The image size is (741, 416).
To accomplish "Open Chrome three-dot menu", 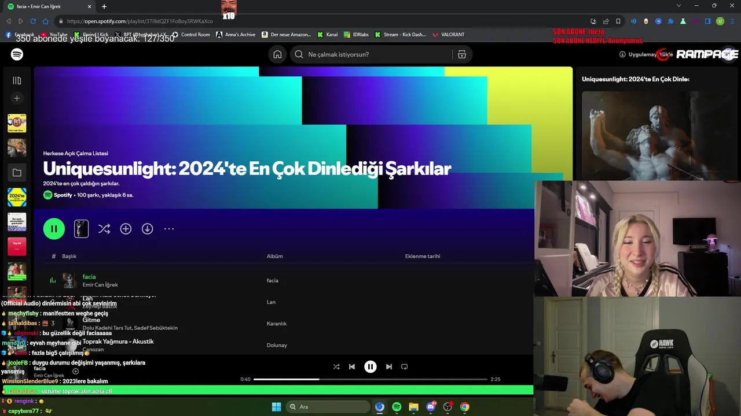I will (x=732, y=21).
